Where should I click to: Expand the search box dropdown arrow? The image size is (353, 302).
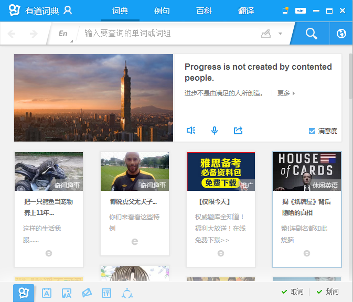(280, 34)
